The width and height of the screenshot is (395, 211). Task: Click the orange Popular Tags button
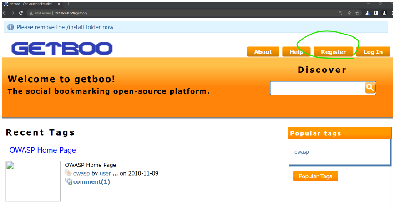pyautogui.click(x=315, y=176)
